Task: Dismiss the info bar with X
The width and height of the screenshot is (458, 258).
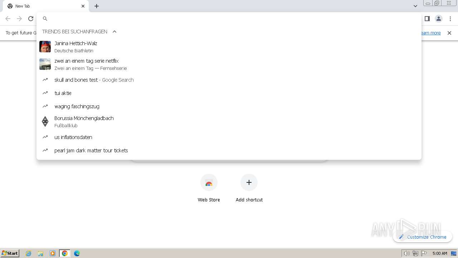Action: 449,33
